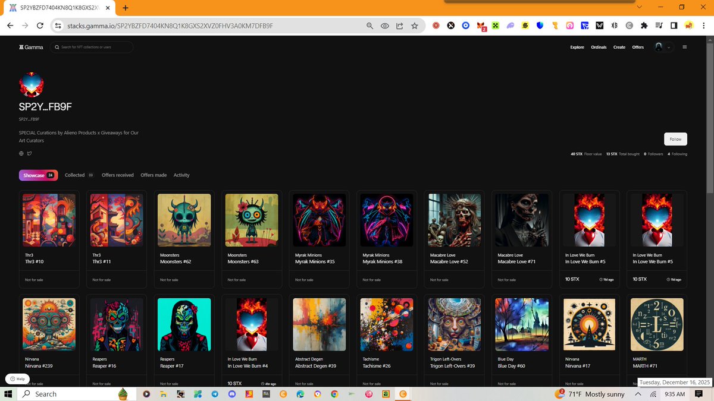Open the hamburger menu in Gamma header
This screenshot has width=714, height=401.
684,47
